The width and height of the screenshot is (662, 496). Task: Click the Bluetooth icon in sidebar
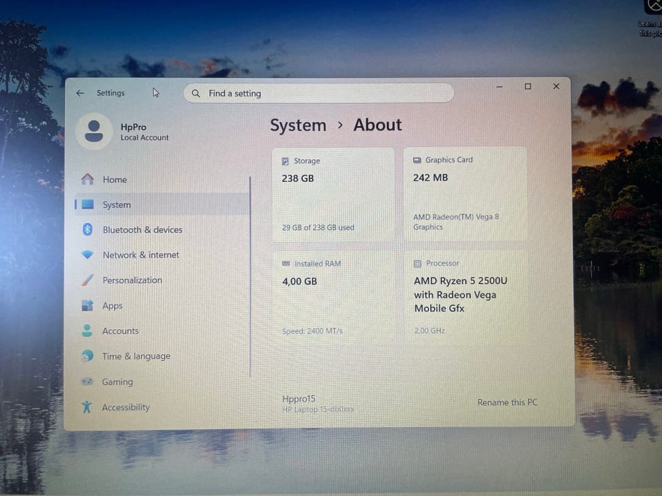tap(88, 229)
